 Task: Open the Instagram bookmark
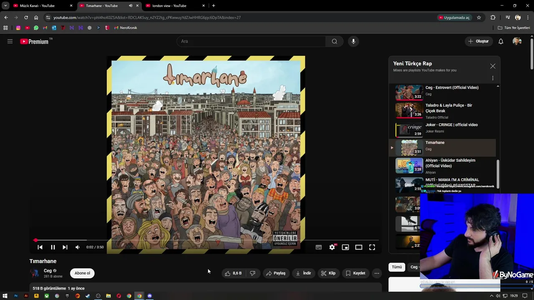18,28
